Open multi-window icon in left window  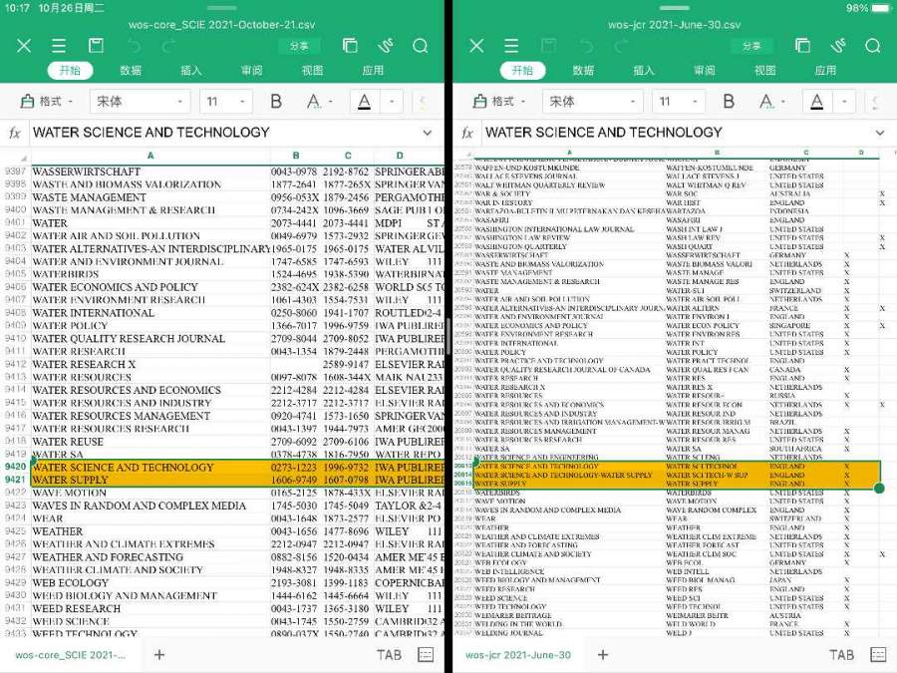point(350,46)
